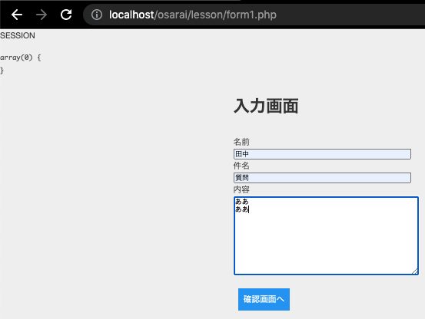Viewport: 425px width, 319px height.
Task: Open site info icon next to the URL
Action: (x=97, y=15)
